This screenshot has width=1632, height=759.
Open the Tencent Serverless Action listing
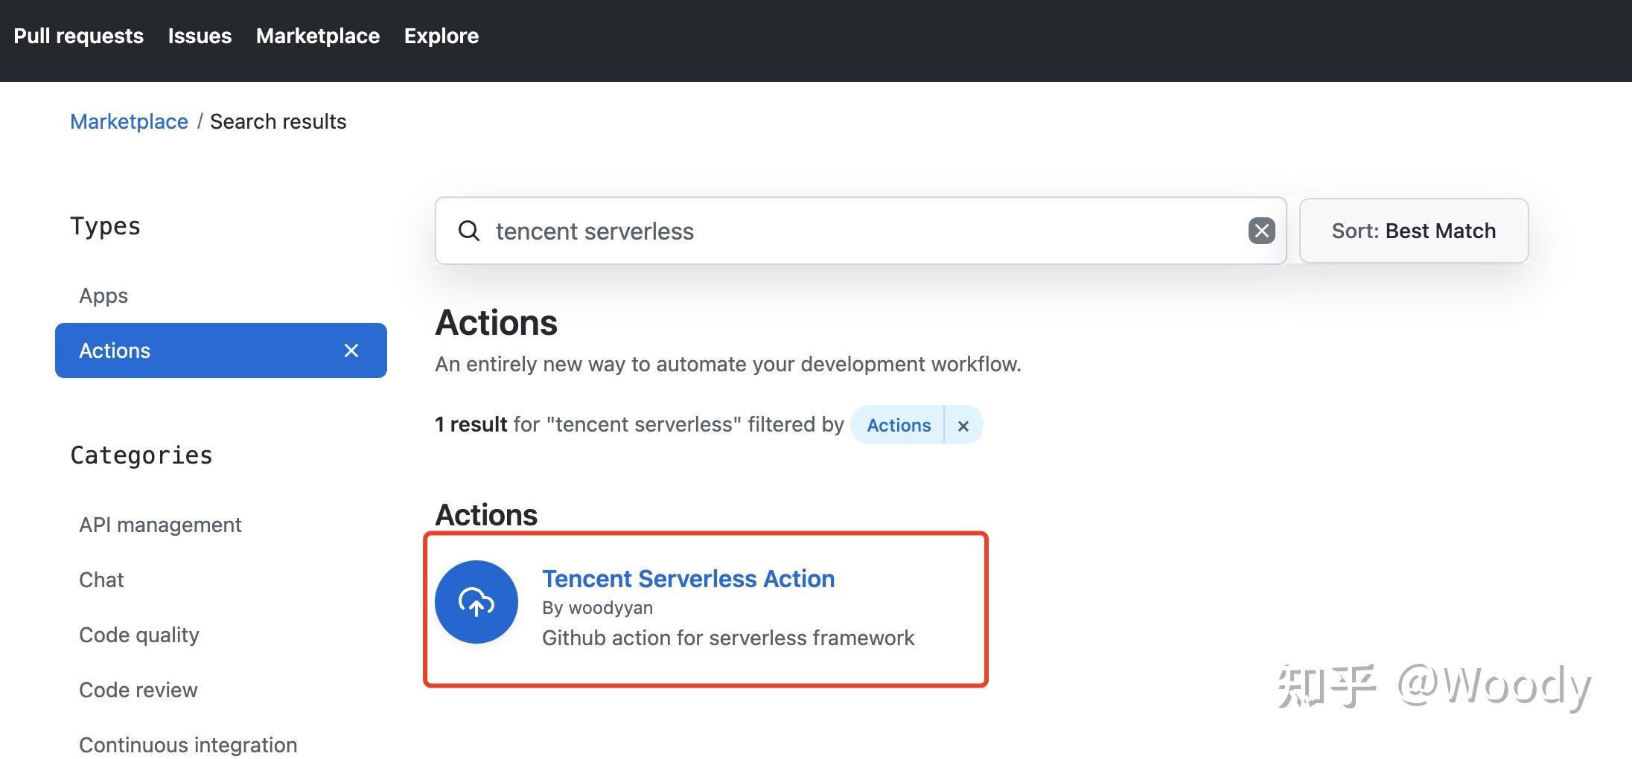(688, 578)
